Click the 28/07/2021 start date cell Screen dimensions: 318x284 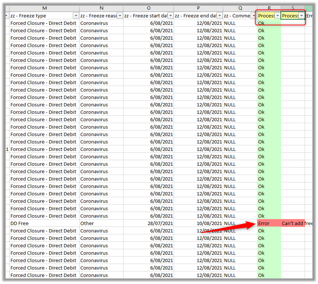(149, 224)
